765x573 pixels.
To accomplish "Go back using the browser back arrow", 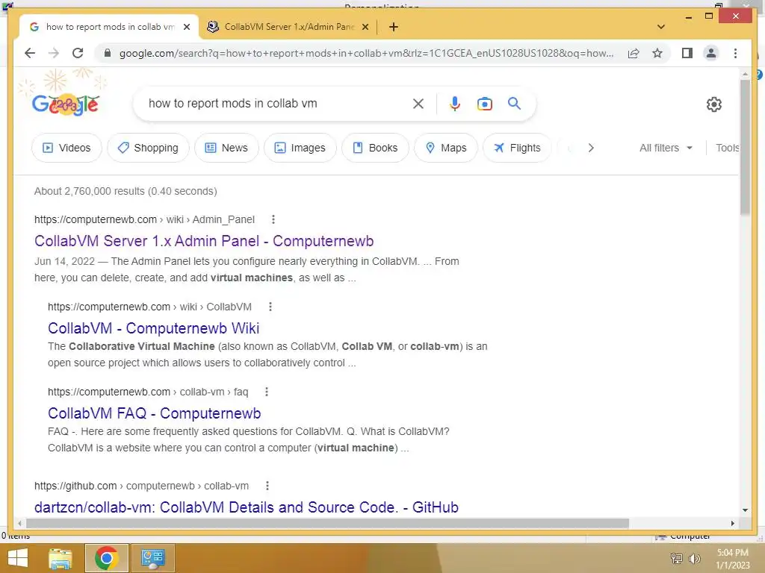I will point(30,53).
